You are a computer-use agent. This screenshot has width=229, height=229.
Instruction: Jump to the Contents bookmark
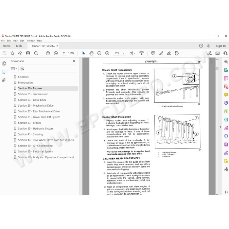[x=23, y=77]
